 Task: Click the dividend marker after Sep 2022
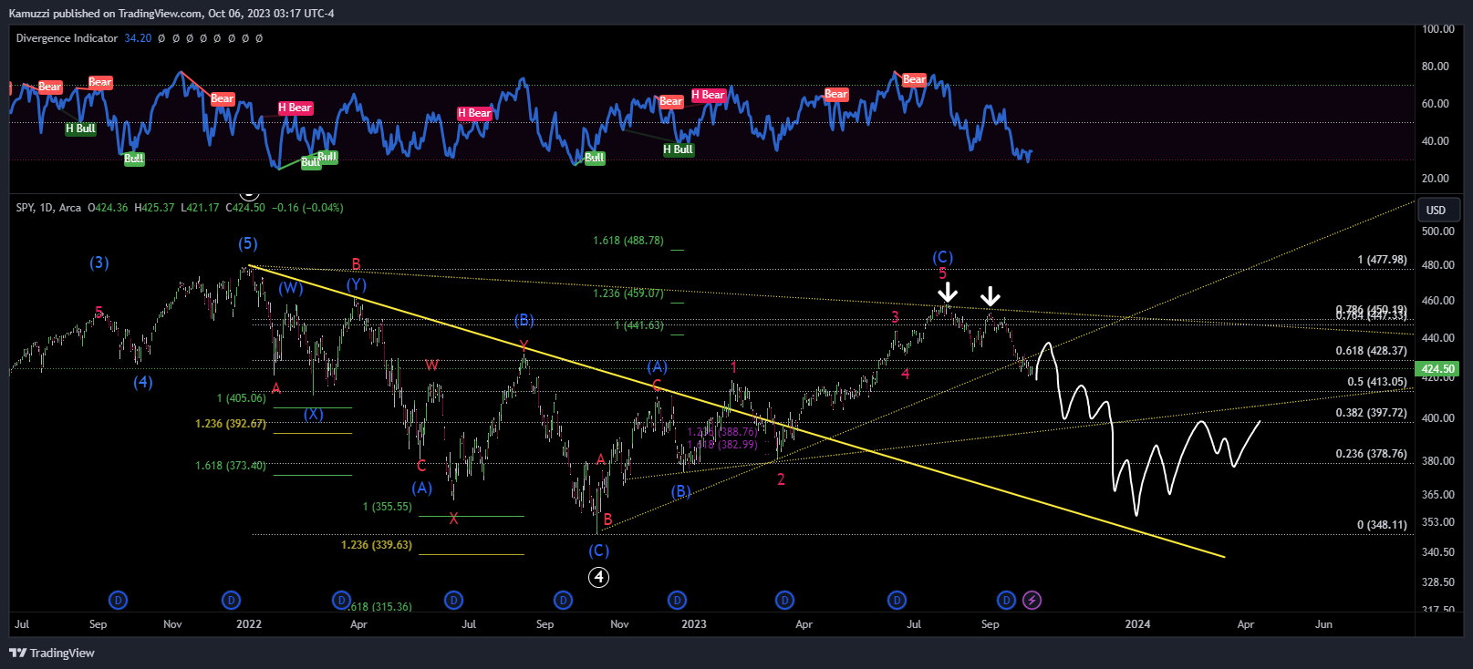pos(564,600)
